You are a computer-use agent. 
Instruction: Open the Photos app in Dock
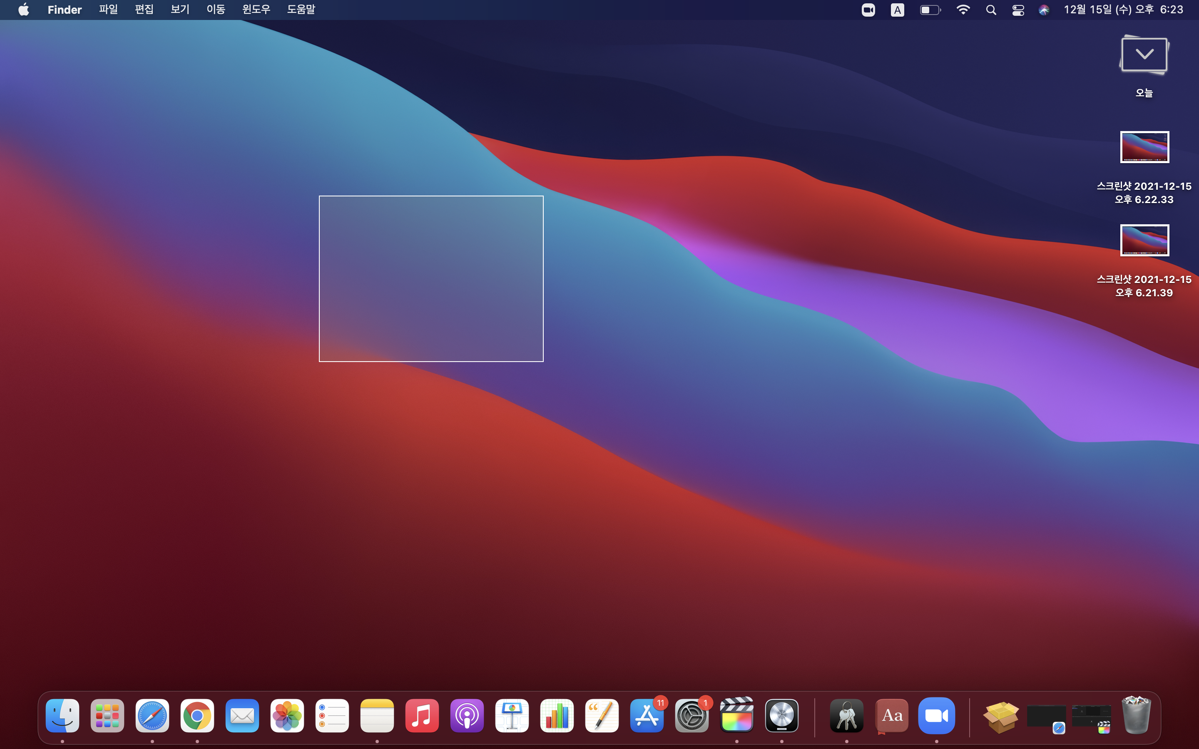point(287,715)
